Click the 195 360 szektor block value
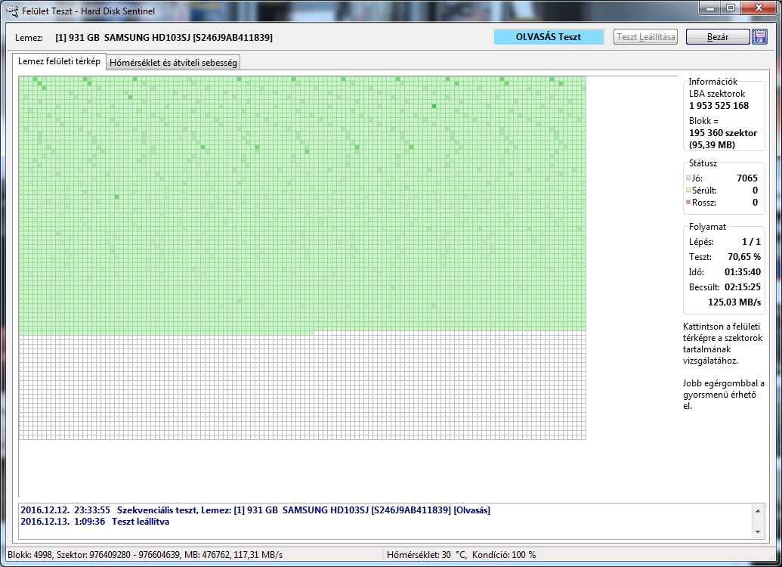782x567 pixels. point(722,133)
